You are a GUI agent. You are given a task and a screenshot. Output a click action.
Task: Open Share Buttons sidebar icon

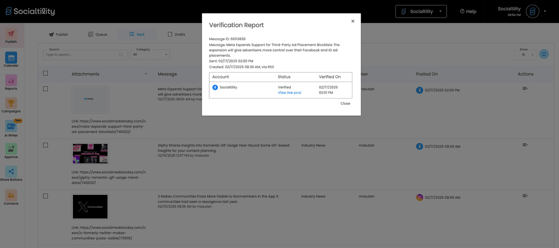pos(11,172)
